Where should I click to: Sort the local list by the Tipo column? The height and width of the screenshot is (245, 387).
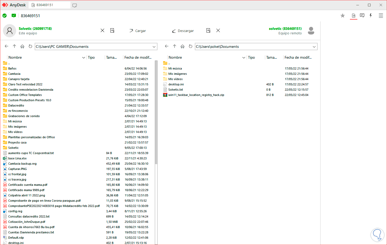(x=91, y=57)
